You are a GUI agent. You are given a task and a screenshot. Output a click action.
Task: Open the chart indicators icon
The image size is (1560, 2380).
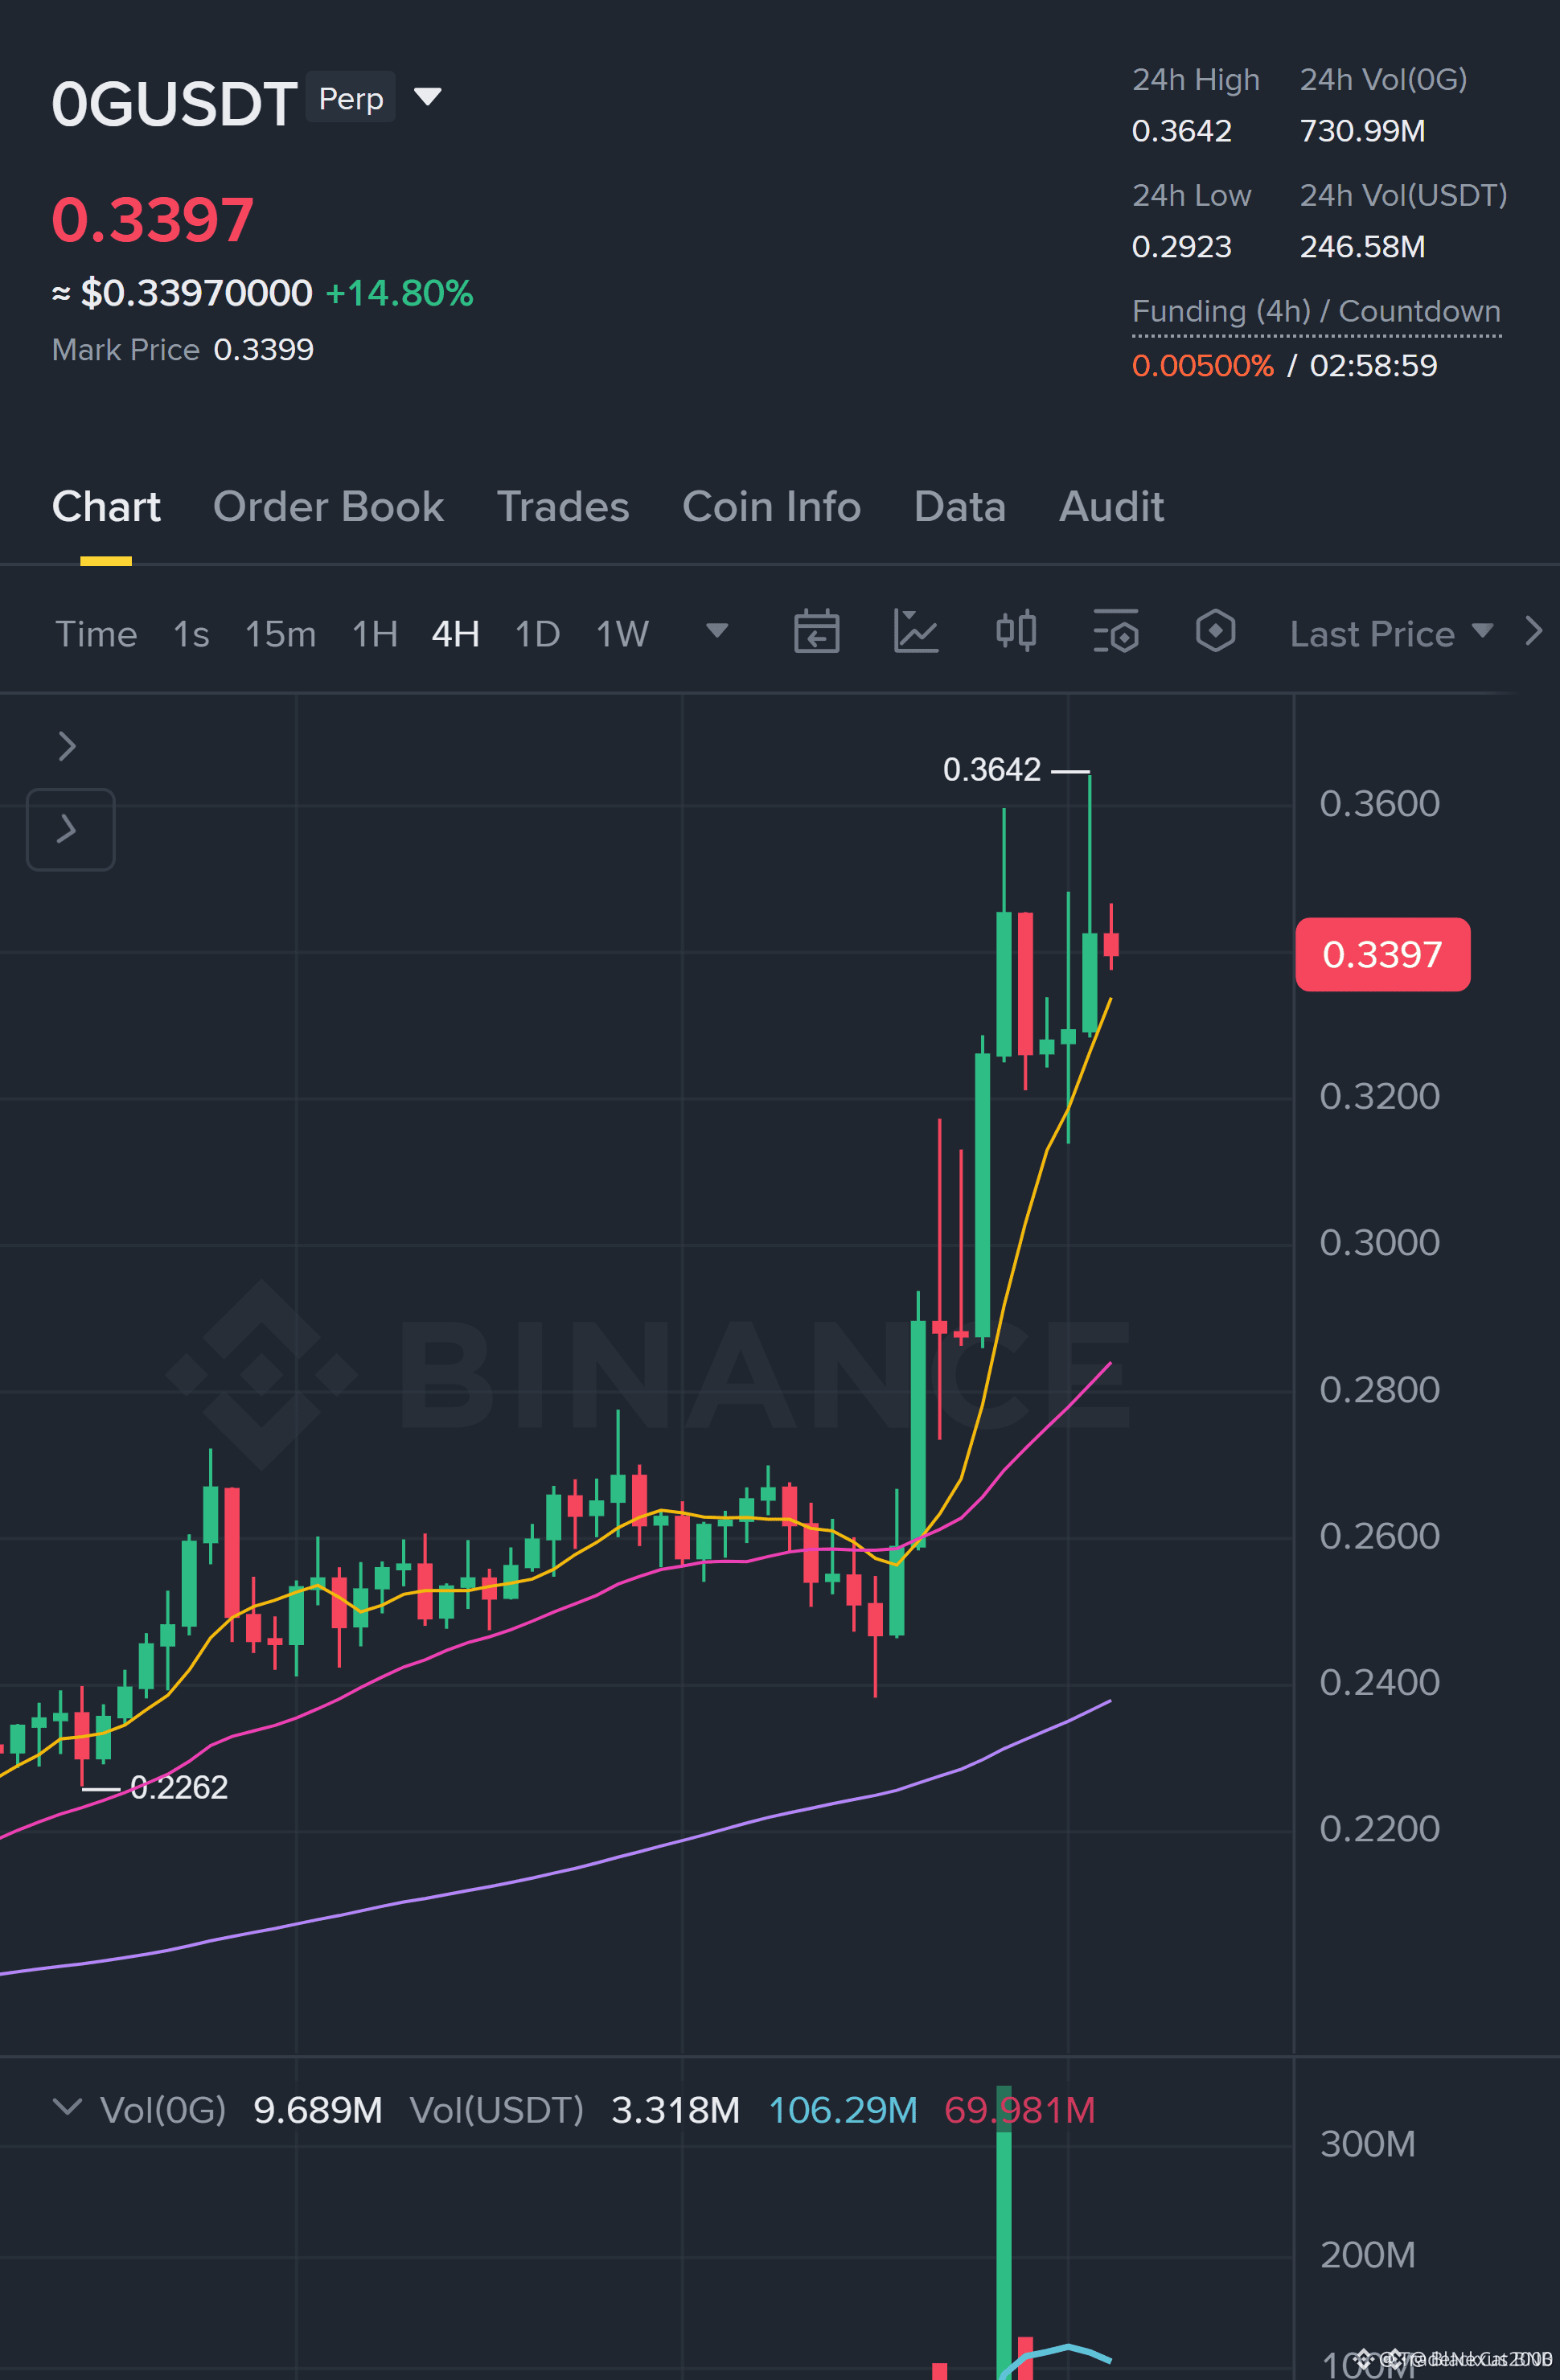915,632
